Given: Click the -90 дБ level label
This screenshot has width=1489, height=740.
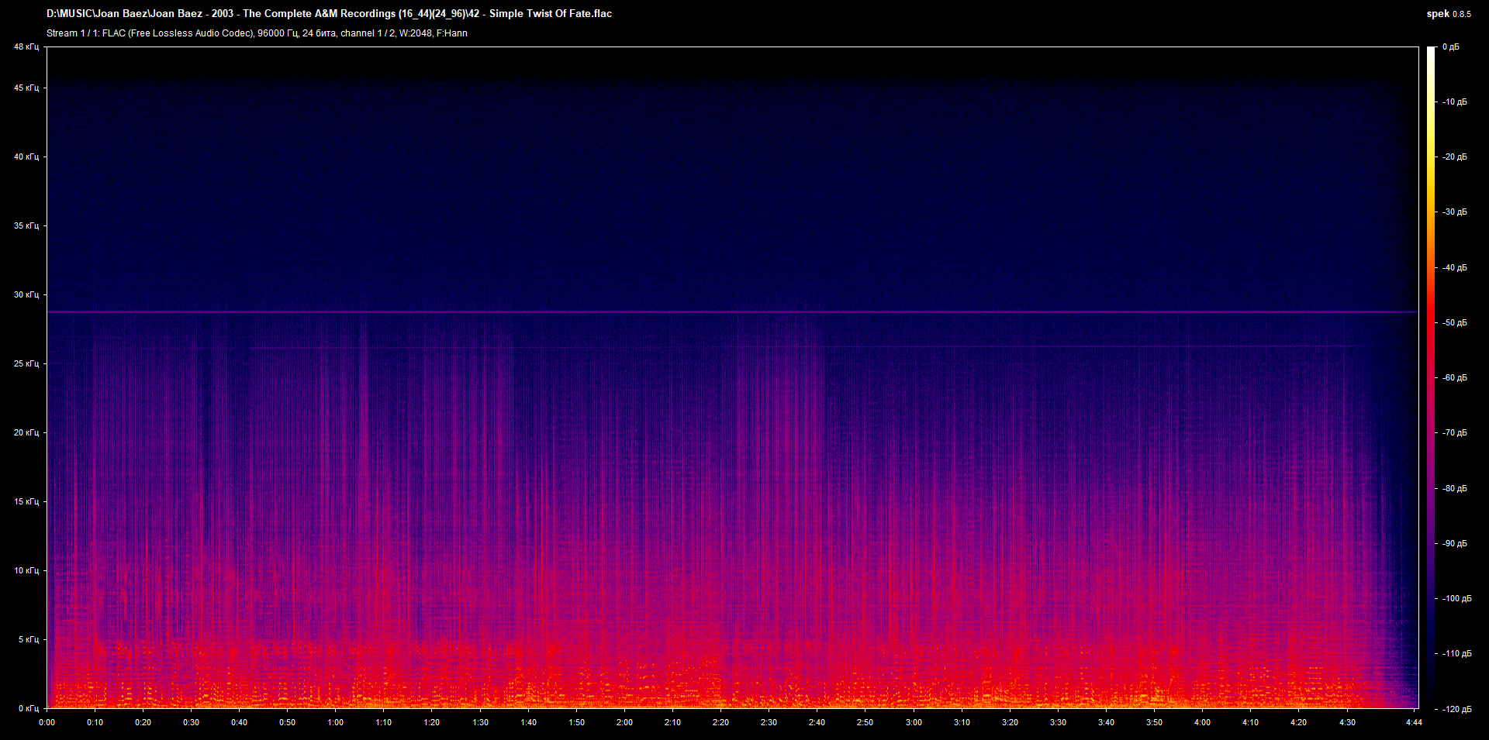Looking at the screenshot, I should [x=1455, y=544].
